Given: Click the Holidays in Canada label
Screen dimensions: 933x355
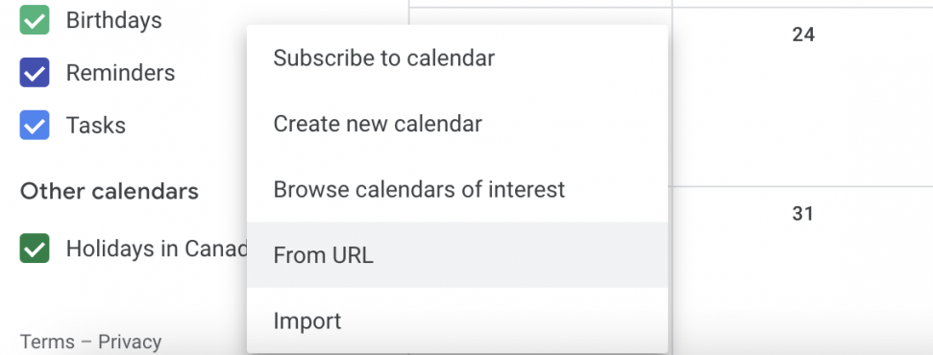Looking at the screenshot, I should point(157,248).
